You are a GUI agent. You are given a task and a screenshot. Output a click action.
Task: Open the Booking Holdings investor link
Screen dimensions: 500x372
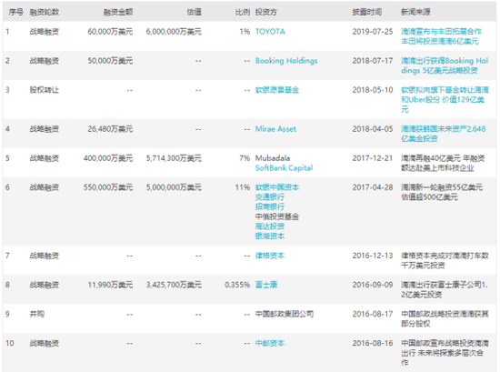pyautogui.click(x=286, y=61)
